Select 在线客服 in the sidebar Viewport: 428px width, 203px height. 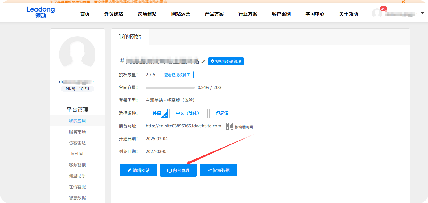77,187
